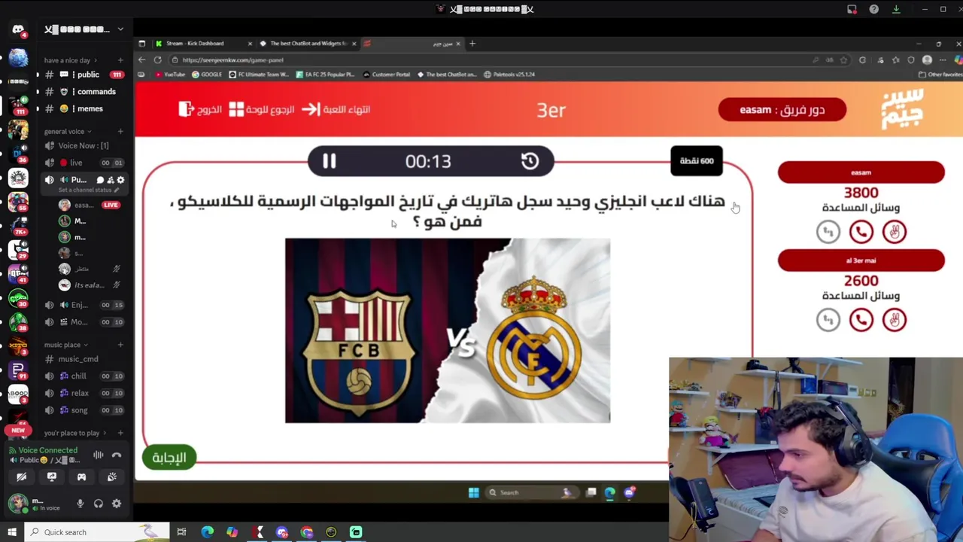The width and height of the screenshot is (963, 542).
Task: Click the الخروج exit button
Action: coord(200,109)
